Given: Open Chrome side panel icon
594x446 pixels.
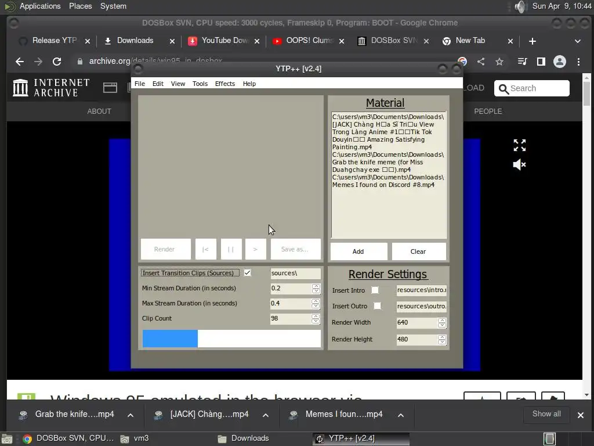Looking at the screenshot, I should tap(541, 62).
